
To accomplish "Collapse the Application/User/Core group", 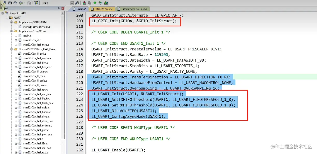I will point(12,31).
